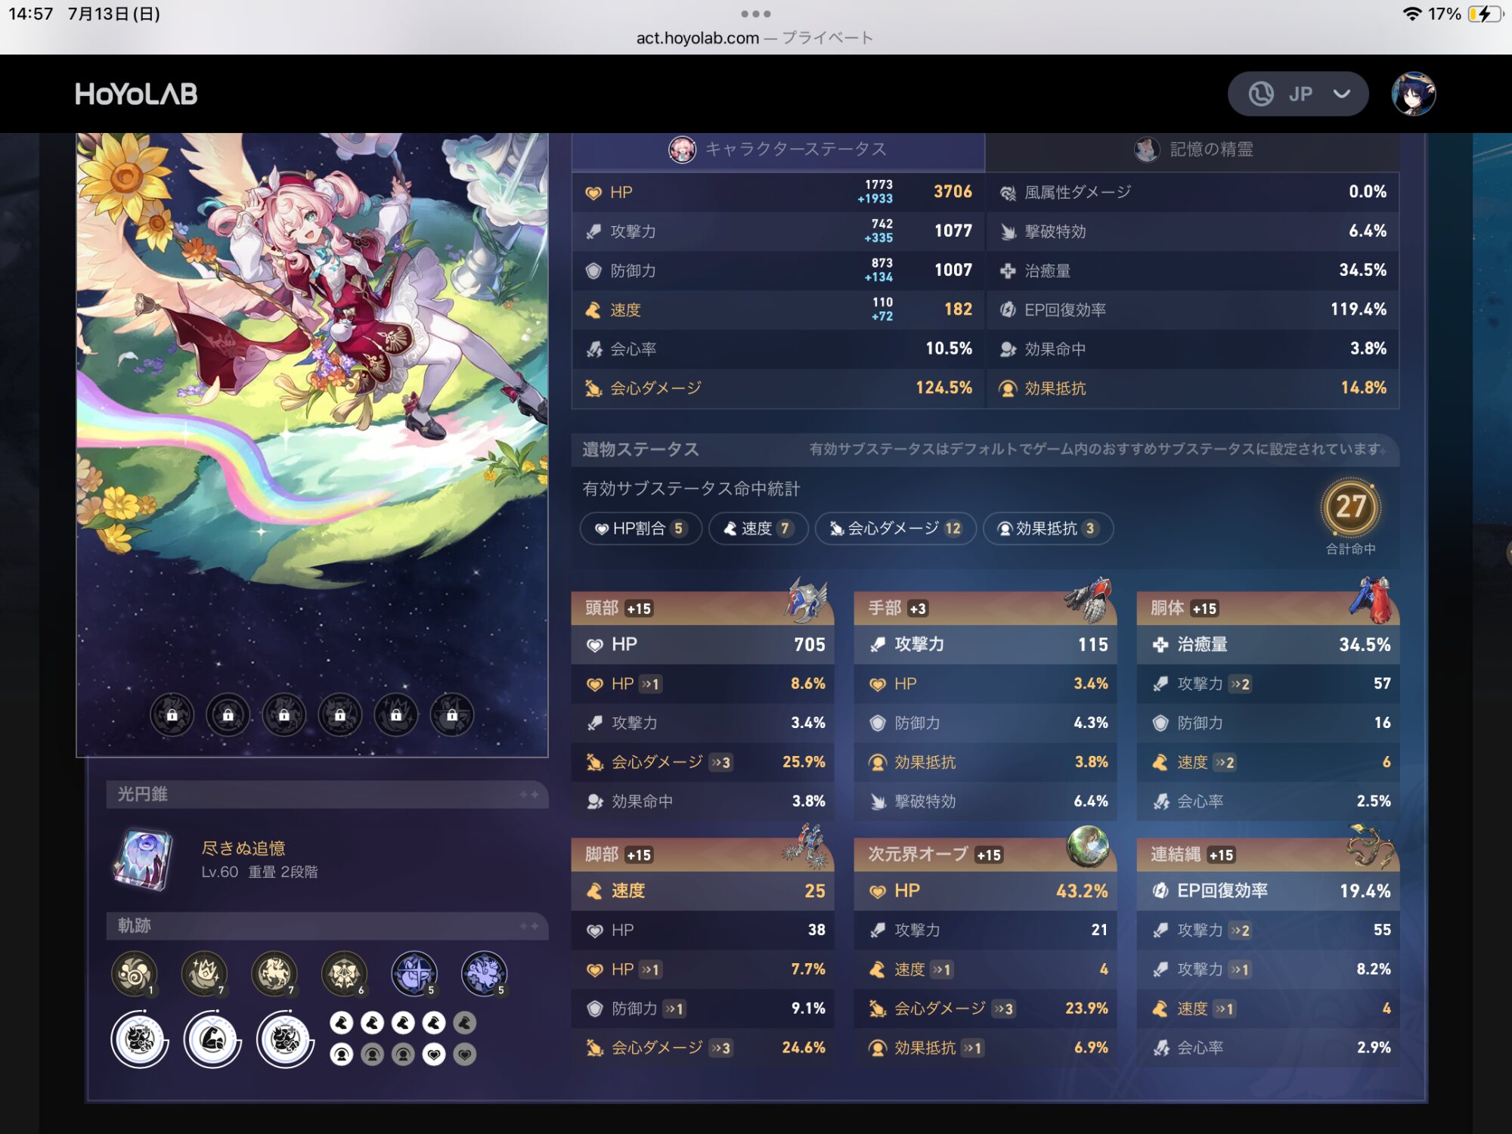Open the 胴体 relic armor icon
Screen dimensions: 1512x1134
pyautogui.click(x=1372, y=600)
